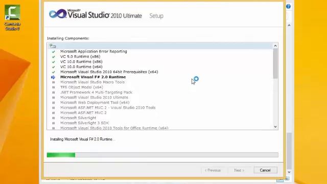327x184 pixels.
Task: Click checkmark beside Visual Studio 2010 64bit Prerequisites
Action: point(54,72)
